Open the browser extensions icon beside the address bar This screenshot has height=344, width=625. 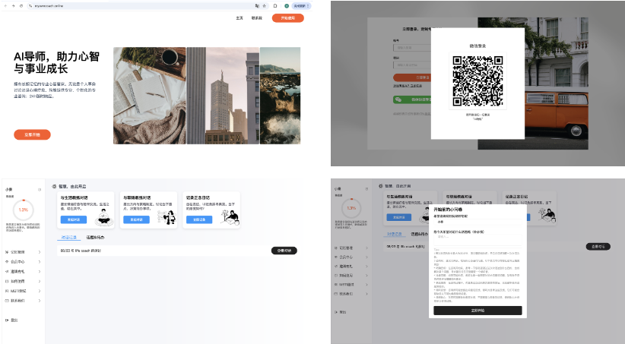point(275,6)
